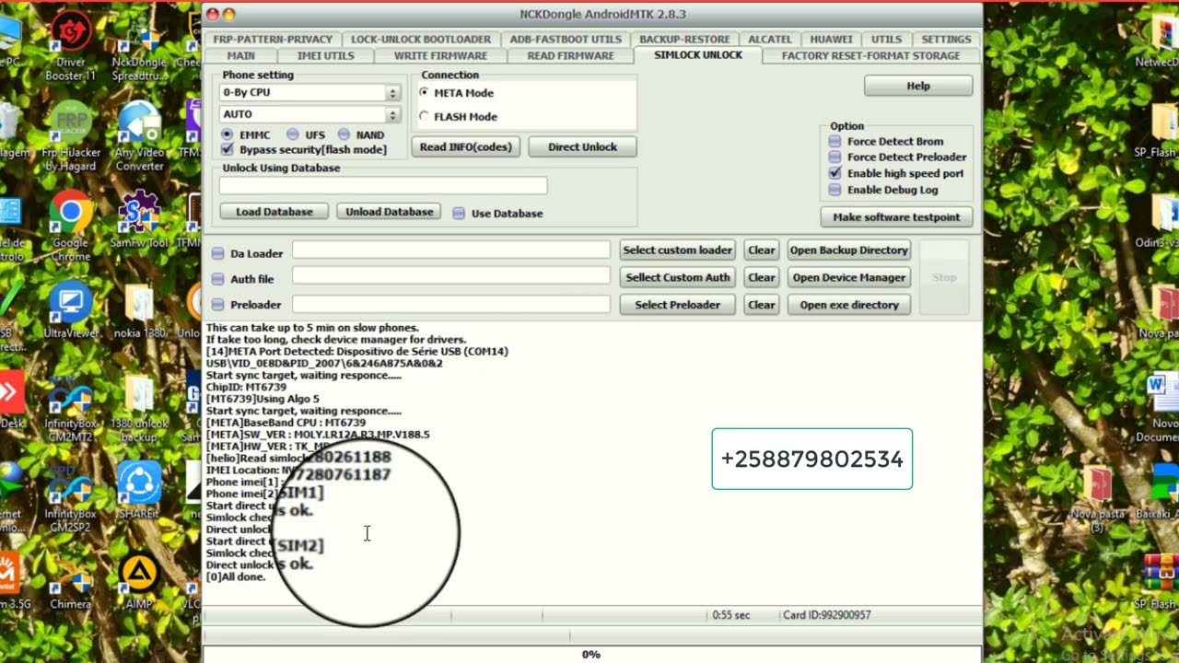Choose FLASH Mode connection
The image size is (1179, 663).
[x=424, y=117]
